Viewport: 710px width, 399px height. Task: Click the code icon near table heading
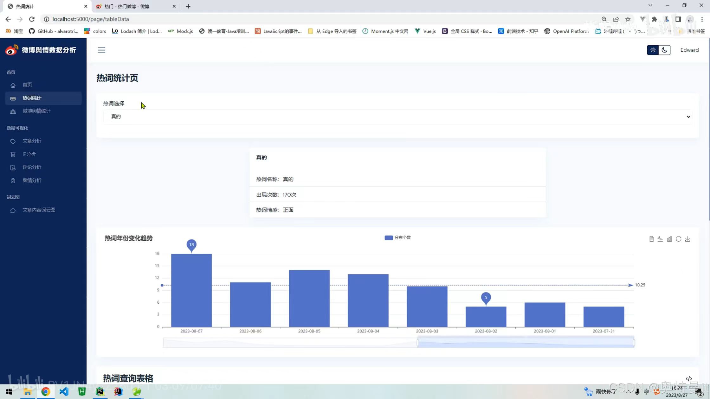[x=688, y=378]
